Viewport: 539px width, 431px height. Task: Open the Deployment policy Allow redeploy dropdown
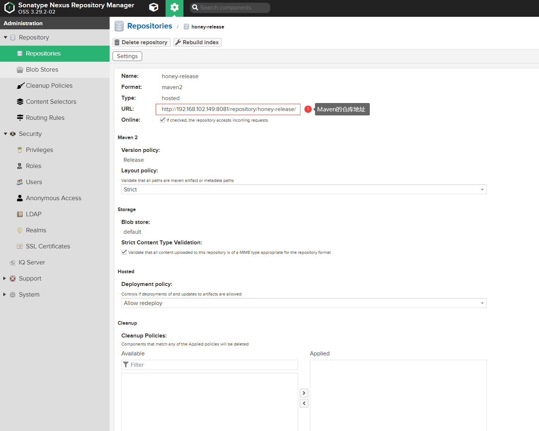click(304, 303)
